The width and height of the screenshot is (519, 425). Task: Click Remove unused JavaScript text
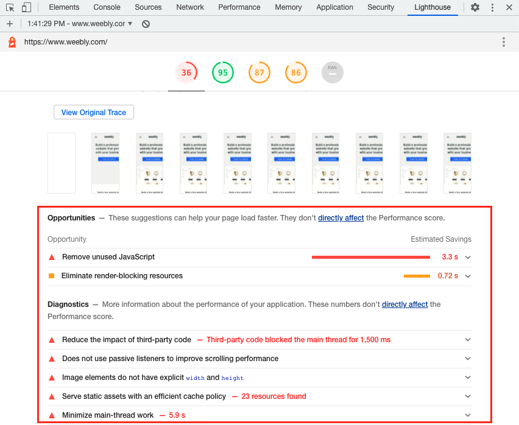click(108, 257)
